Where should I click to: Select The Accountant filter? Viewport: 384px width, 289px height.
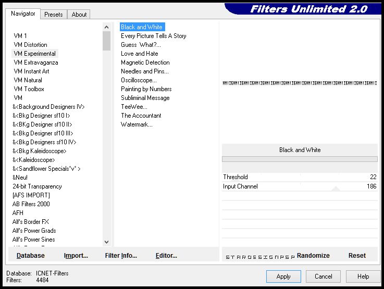pyautogui.click(x=141, y=116)
